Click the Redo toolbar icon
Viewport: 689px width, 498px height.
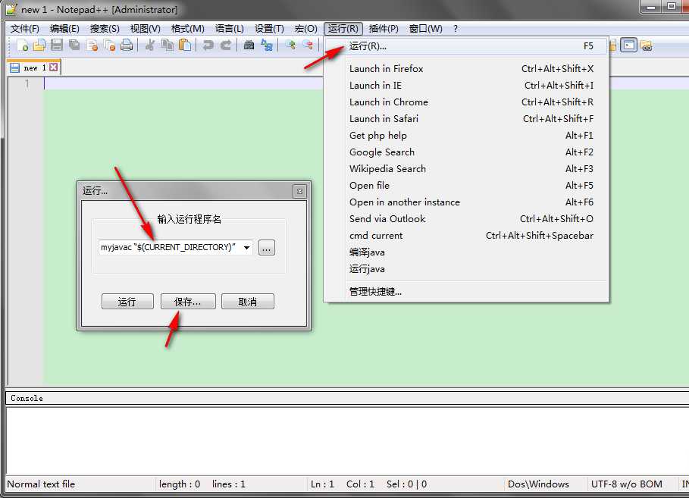click(226, 45)
